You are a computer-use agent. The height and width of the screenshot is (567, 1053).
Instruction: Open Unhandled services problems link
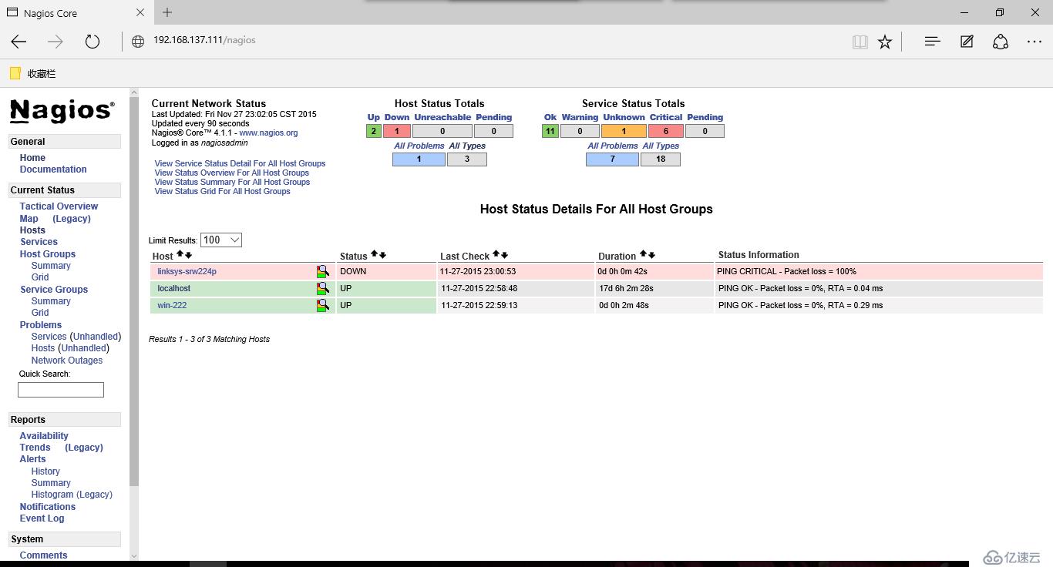pyautogui.click(x=96, y=337)
